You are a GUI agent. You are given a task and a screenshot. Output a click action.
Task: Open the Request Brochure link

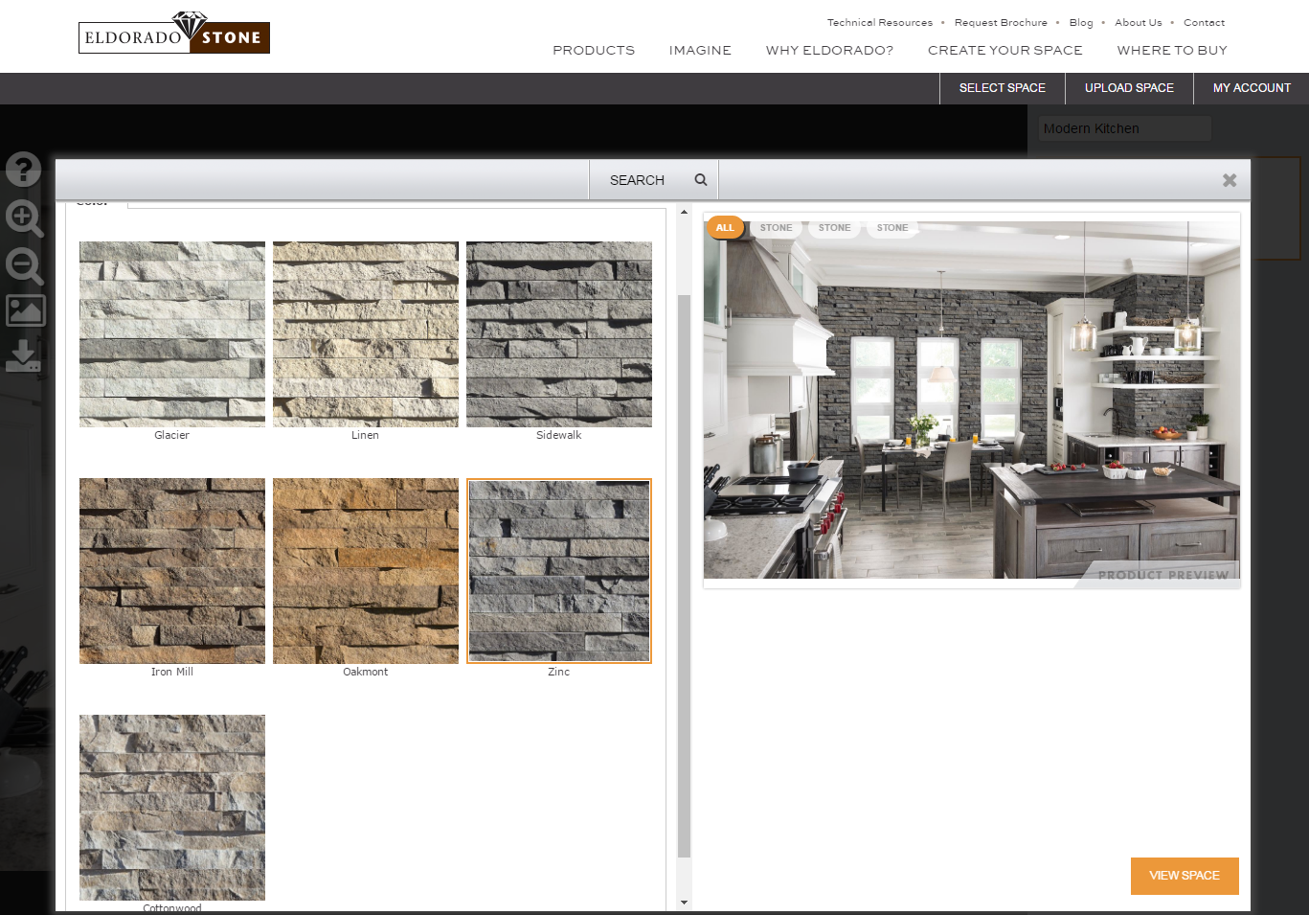pos(1001,22)
